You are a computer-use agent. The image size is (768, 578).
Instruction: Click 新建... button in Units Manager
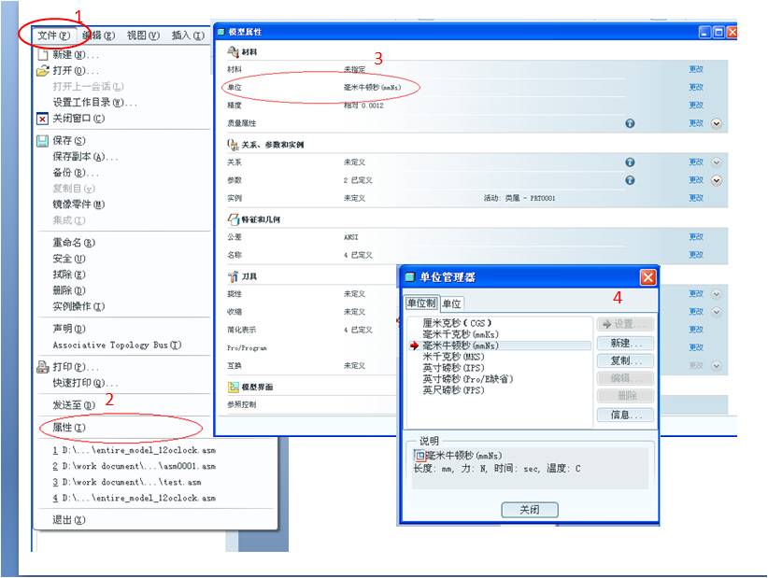click(625, 343)
